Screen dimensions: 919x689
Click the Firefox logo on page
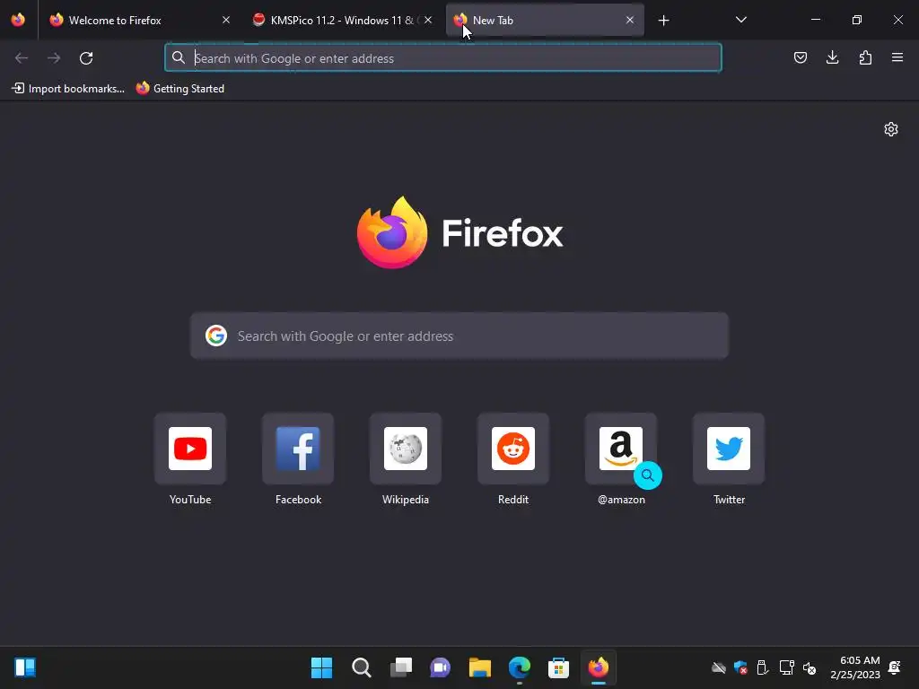pos(460,232)
